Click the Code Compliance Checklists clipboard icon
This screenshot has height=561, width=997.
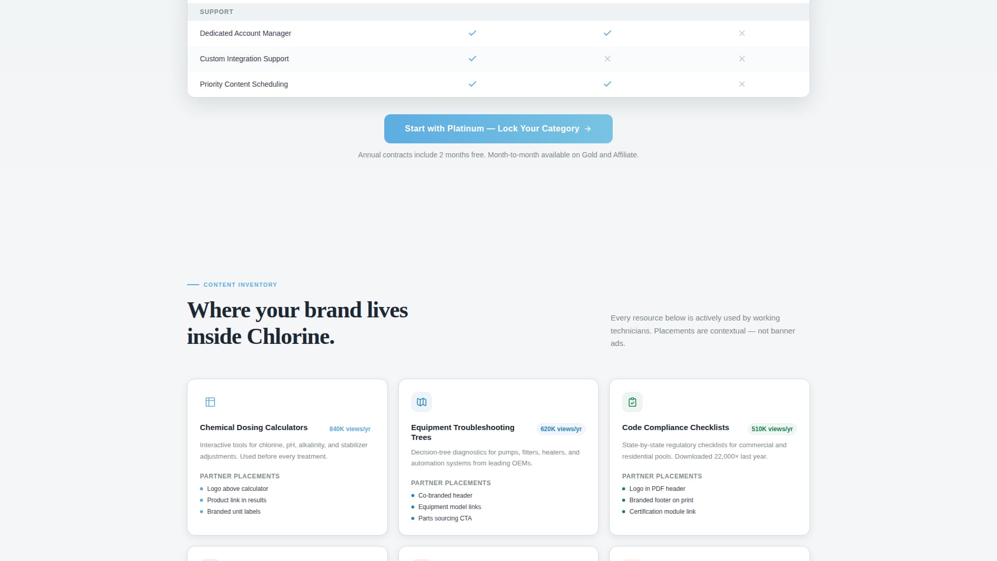tap(632, 402)
